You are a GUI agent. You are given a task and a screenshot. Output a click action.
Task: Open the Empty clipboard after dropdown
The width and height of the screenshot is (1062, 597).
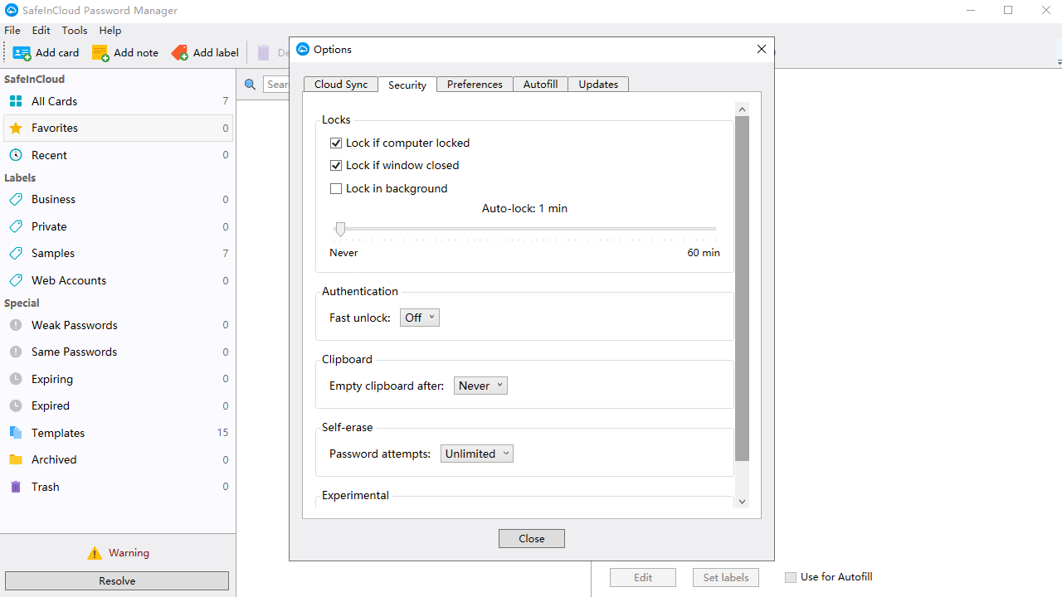click(x=480, y=385)
